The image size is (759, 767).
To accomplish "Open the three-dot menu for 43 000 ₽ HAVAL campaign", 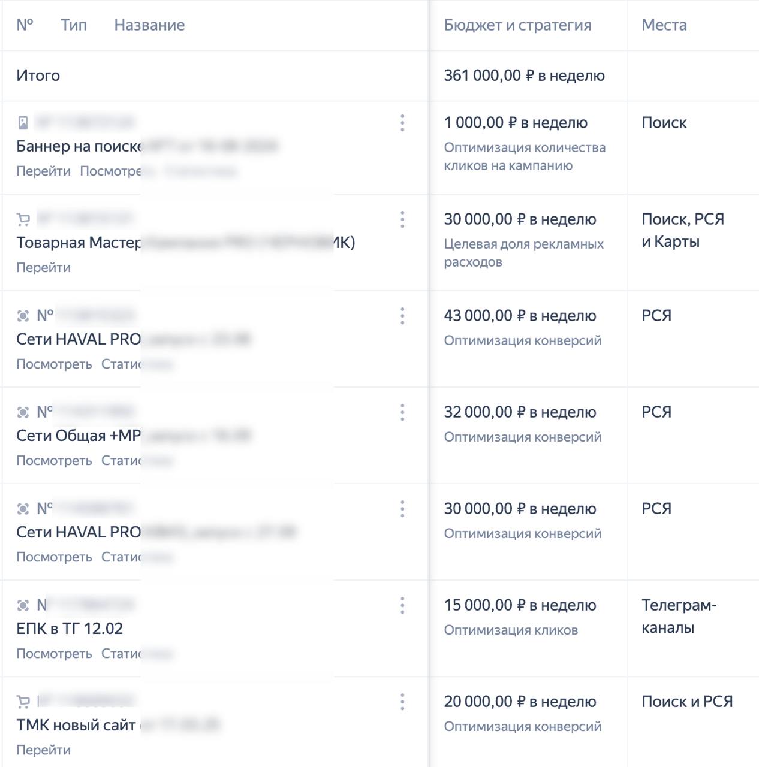I will 402,316.
